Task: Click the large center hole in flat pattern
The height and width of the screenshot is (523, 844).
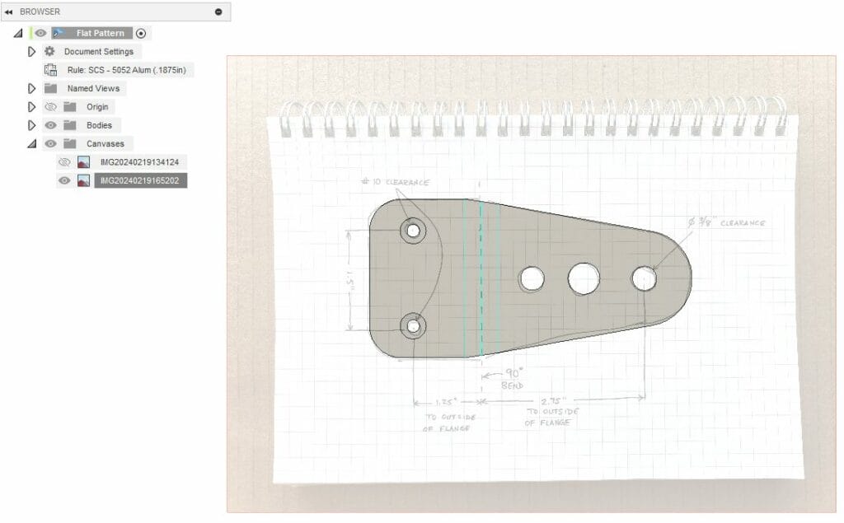Action: pyautogui.click(x=584, y=278)
